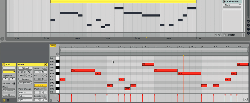Click the headphone preview icon
Image resolution: width=250 pixels, height=103 pixels.
coord(57,54)
